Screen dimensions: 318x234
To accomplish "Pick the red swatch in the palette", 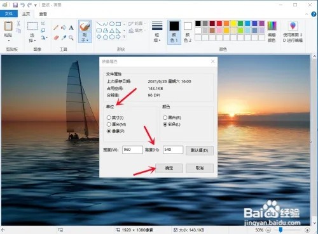I will 219,23.
